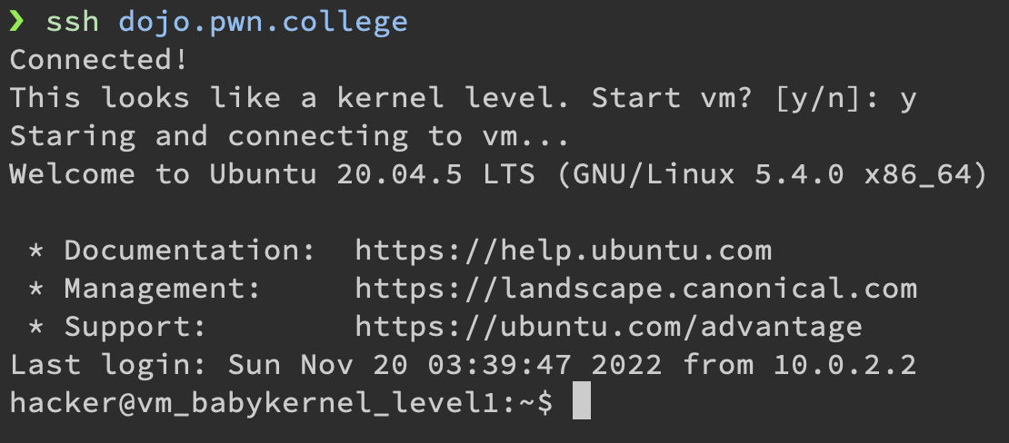Image resolution: width=1009 pixels, height=443 pixels.
Task: Click the block cursor at the shell prompt
Action: coord(582,404)
